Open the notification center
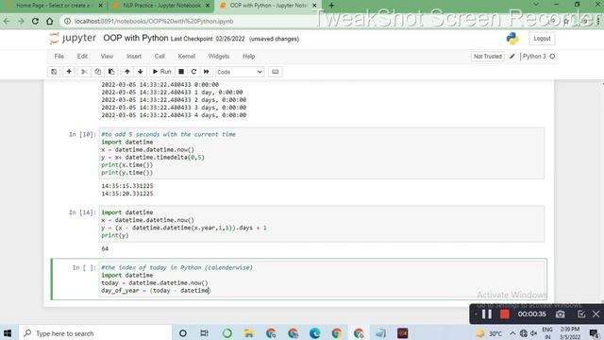The width and height of the screenshot is (604, 340). pyautogui.click(x=594, y=333)
